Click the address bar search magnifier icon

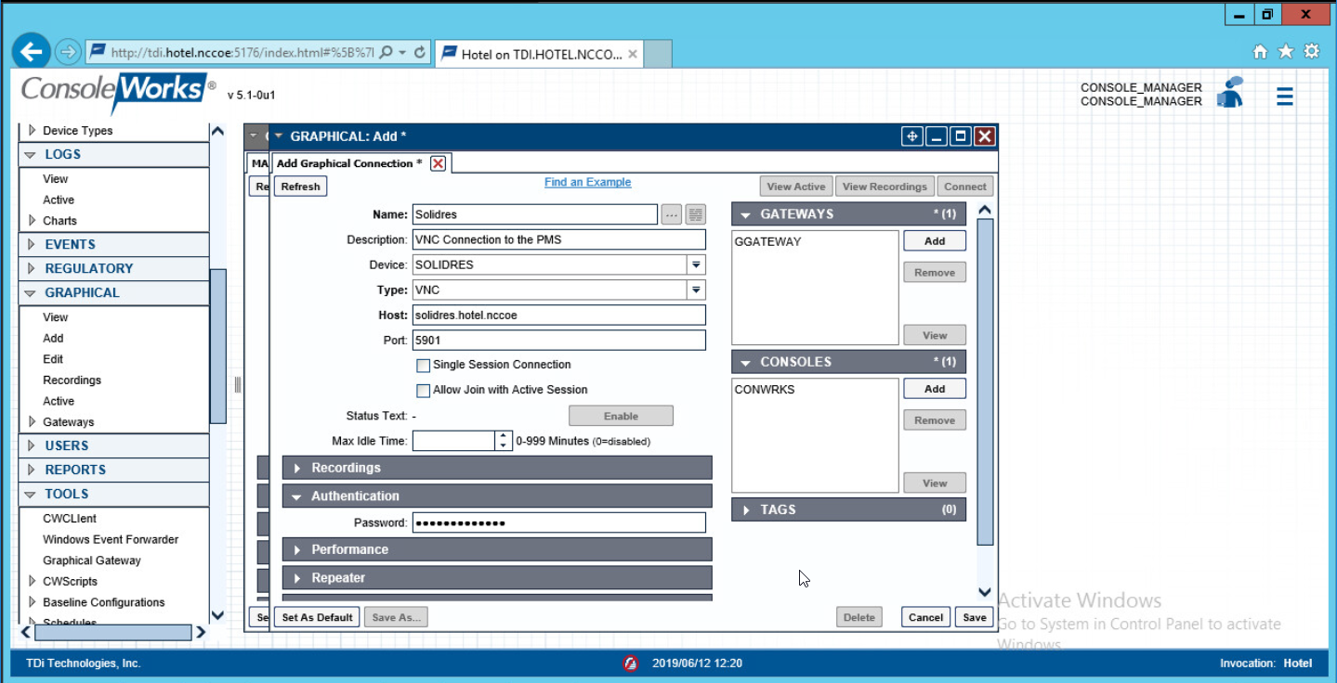pyautogui.click(x=387, y=53)
